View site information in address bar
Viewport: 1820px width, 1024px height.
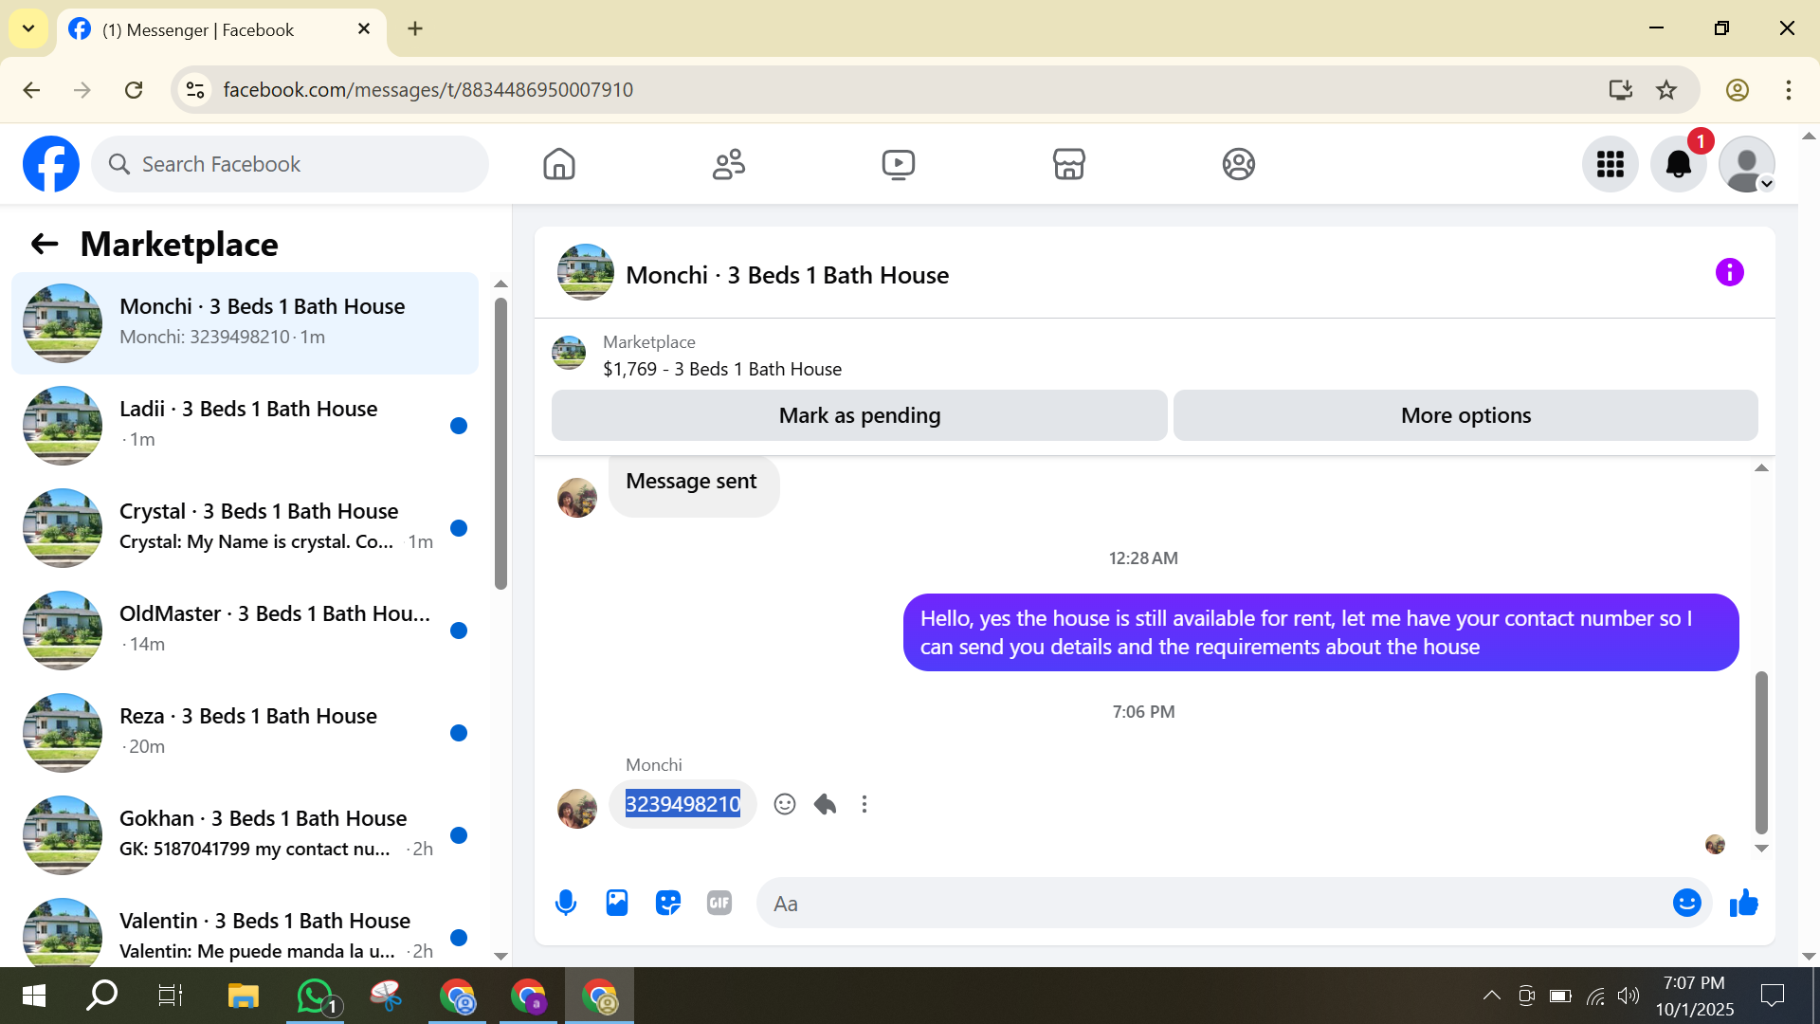click(x=195, y=89)
